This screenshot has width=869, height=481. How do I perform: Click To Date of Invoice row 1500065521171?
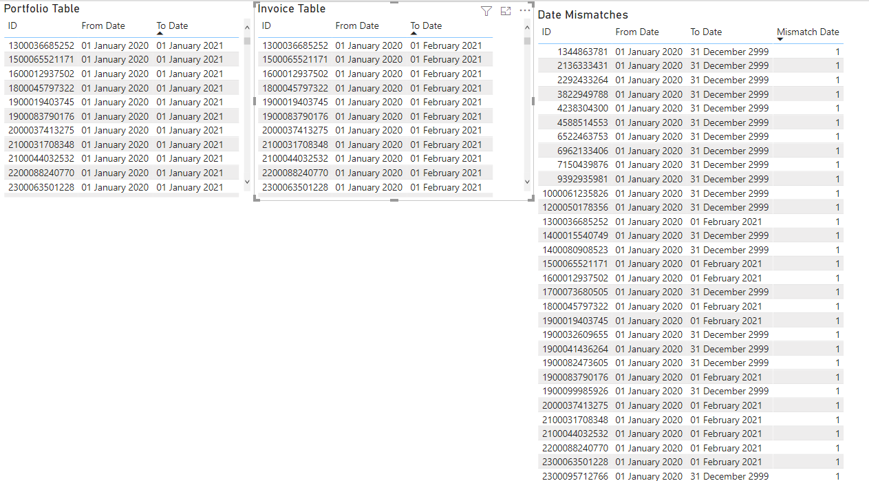(447, 60)
